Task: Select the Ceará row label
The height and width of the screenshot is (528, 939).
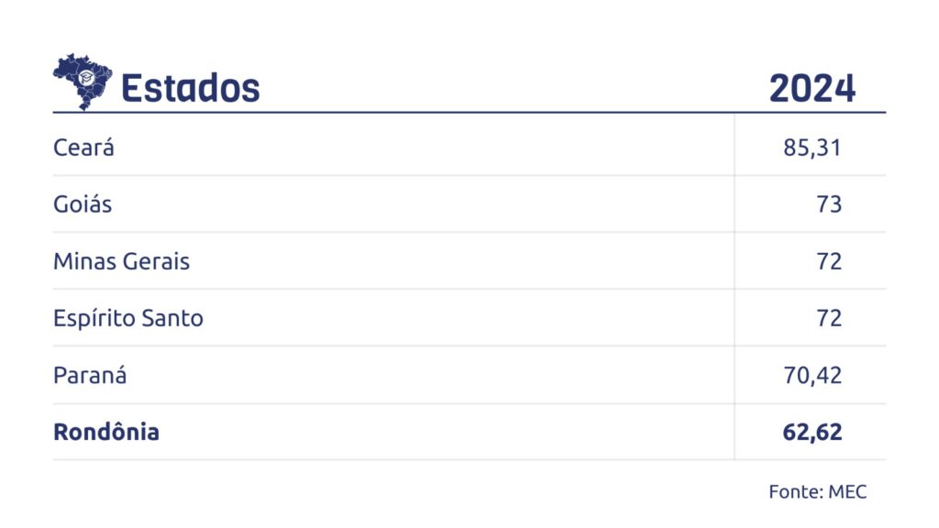Action: pos(83,148)
